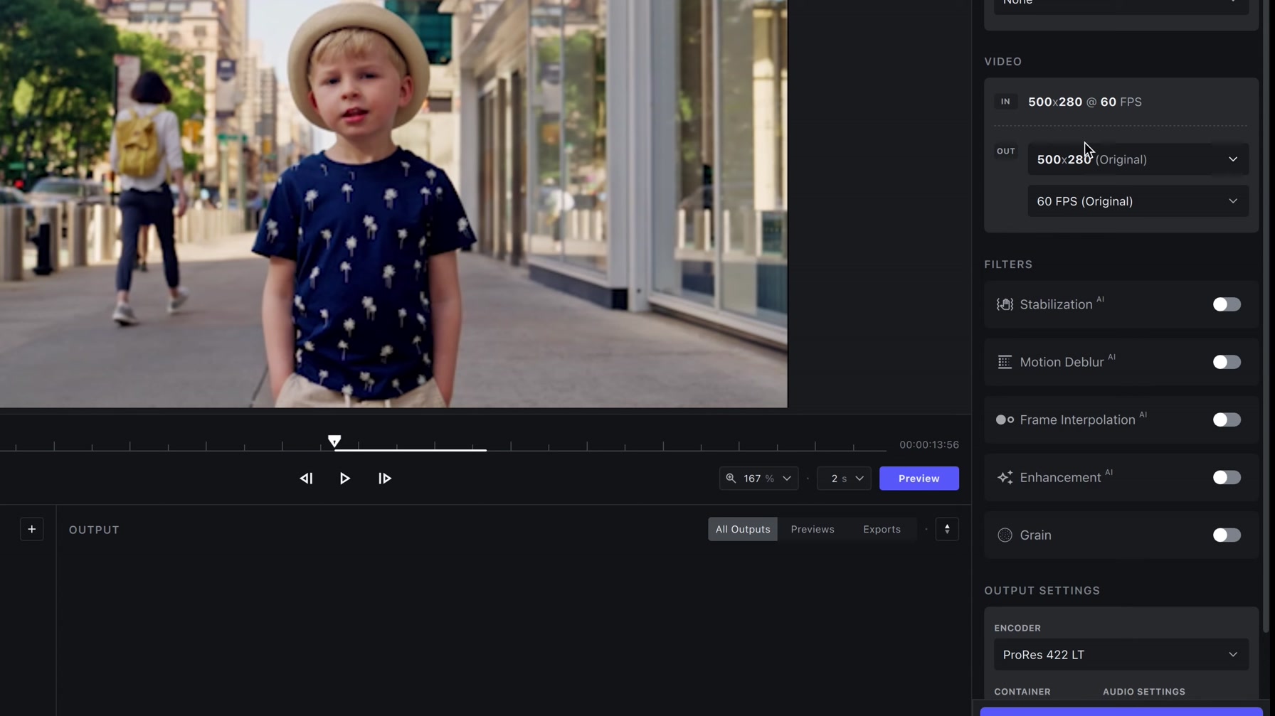Viewport: 1275px width, 716px height.
Task: Click the selected range on the timeline
Action: pyautogui.click(x=411, y=450)
